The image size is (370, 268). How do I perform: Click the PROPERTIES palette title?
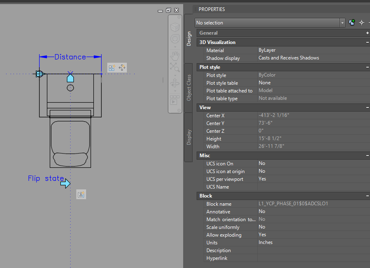pos(212,9)
